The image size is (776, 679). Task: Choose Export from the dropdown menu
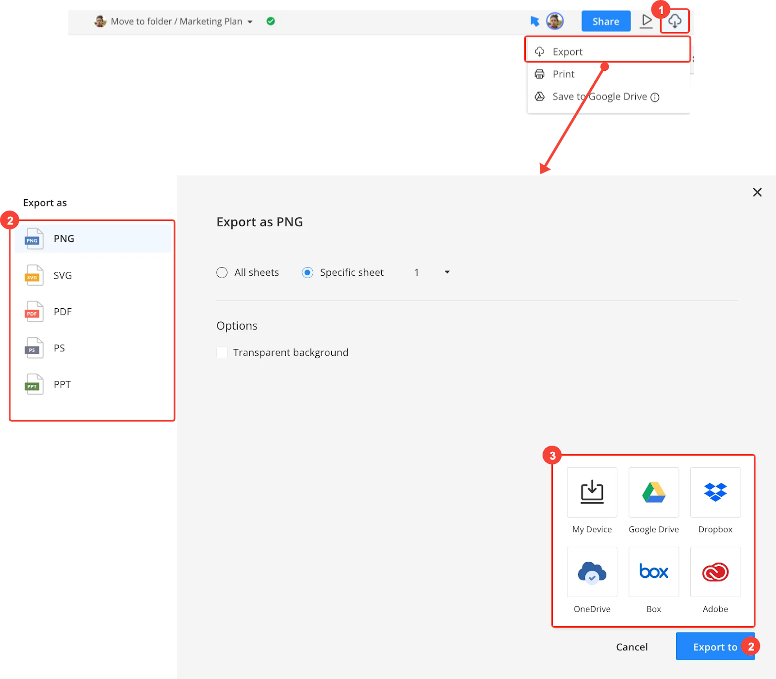(x=608, y=51)
